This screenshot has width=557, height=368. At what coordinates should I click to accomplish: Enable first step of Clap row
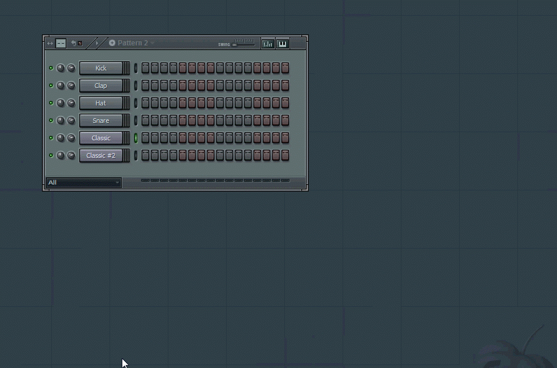pos(145,86)
